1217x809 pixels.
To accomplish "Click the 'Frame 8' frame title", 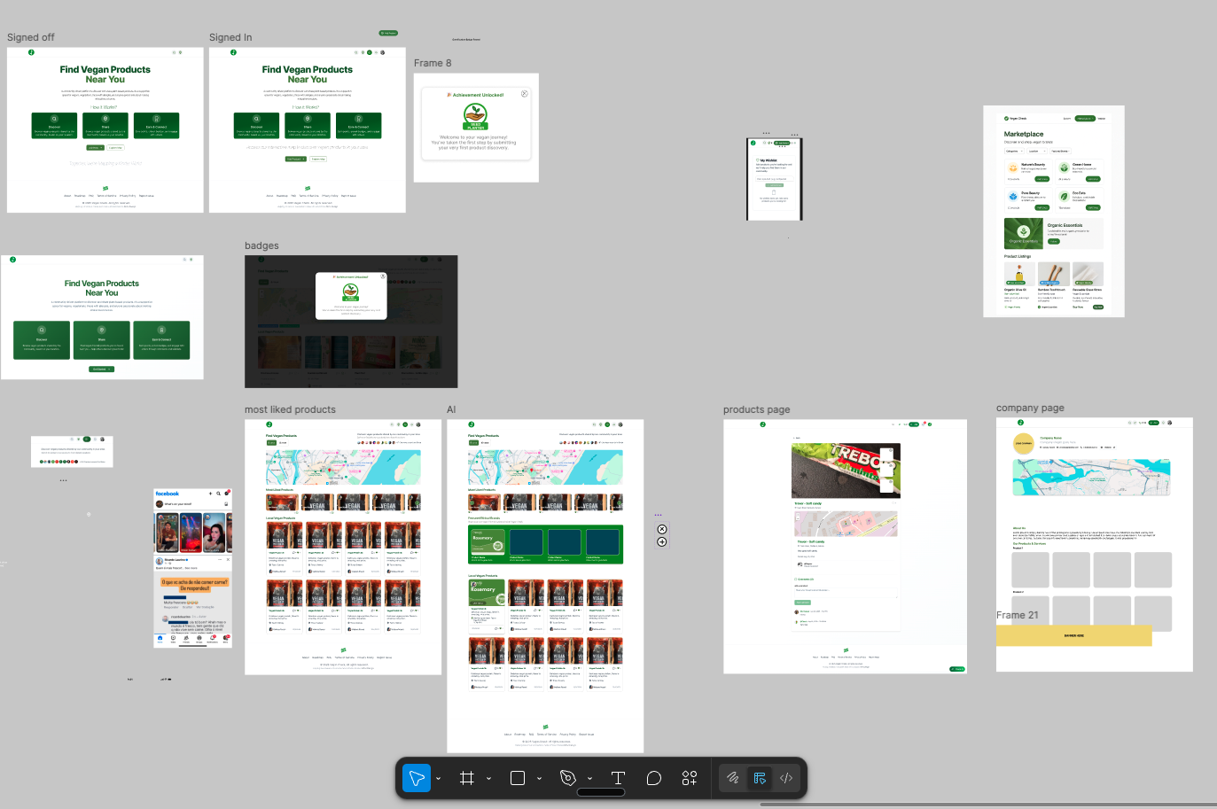I will (433, 63).
